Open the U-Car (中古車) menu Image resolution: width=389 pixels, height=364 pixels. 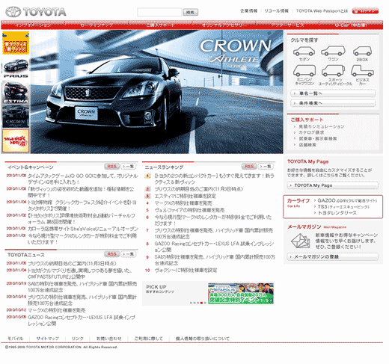pos(351,25)
